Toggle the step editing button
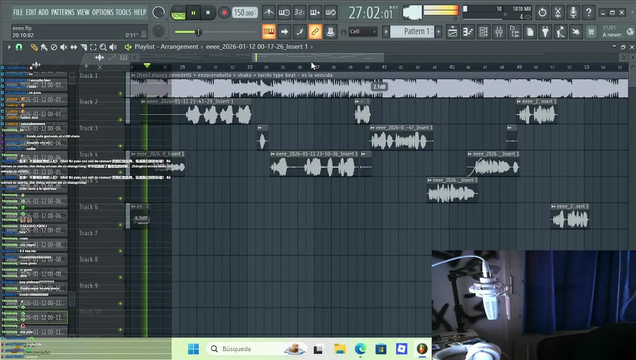This screenshot has height=360, width=636. pyautogui.click(x=299, y=32)
